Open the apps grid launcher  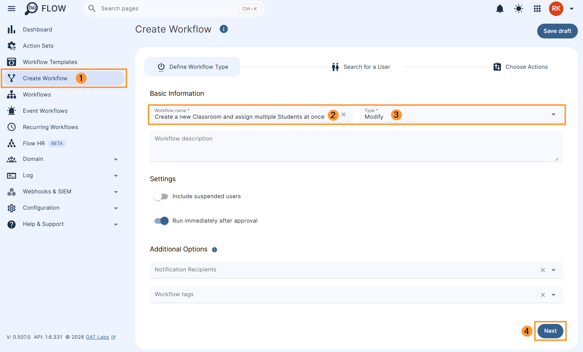[538, 9]
